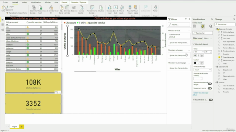Open Jeux de données Power BI

click(51, 7)
